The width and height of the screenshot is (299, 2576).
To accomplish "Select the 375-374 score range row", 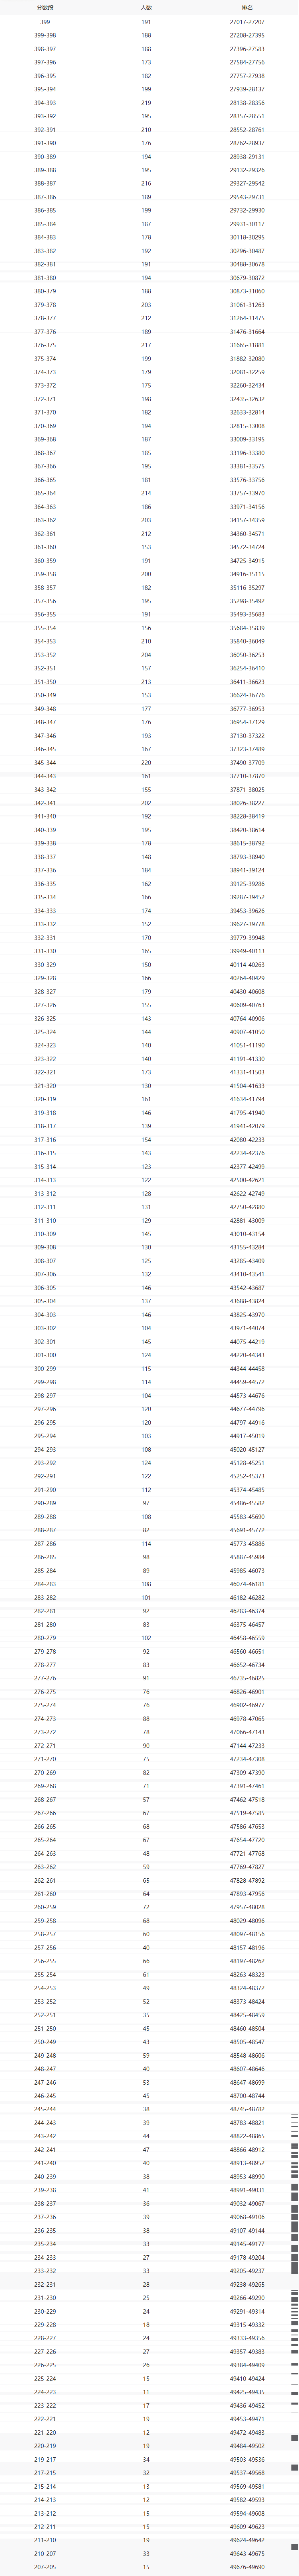I will (45, 358).
